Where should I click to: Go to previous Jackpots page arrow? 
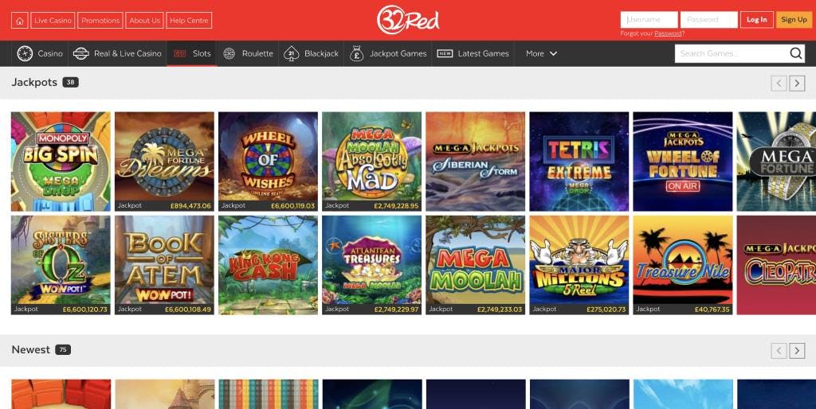[779, 83]
